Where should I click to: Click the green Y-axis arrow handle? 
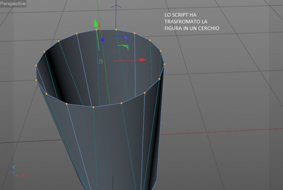click(96, 23)
